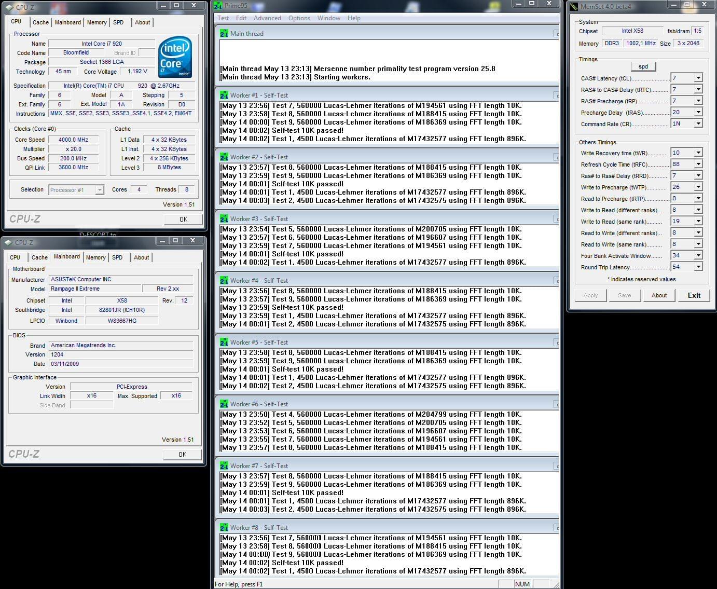Expand Write to Read (different ranks) dropdown

[698, 210]
